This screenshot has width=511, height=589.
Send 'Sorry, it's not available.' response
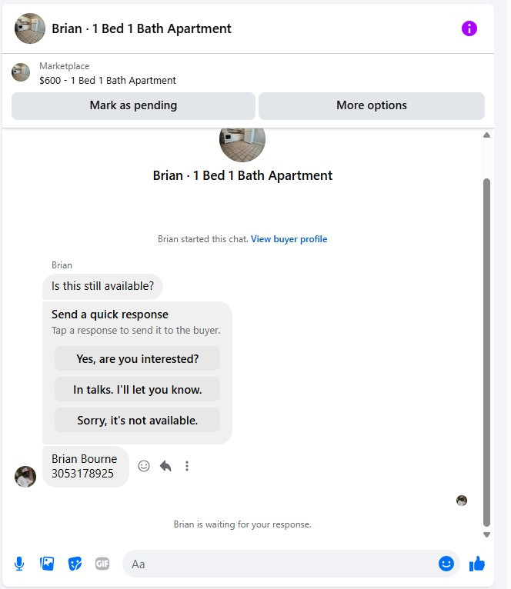[x=137, y=420]
